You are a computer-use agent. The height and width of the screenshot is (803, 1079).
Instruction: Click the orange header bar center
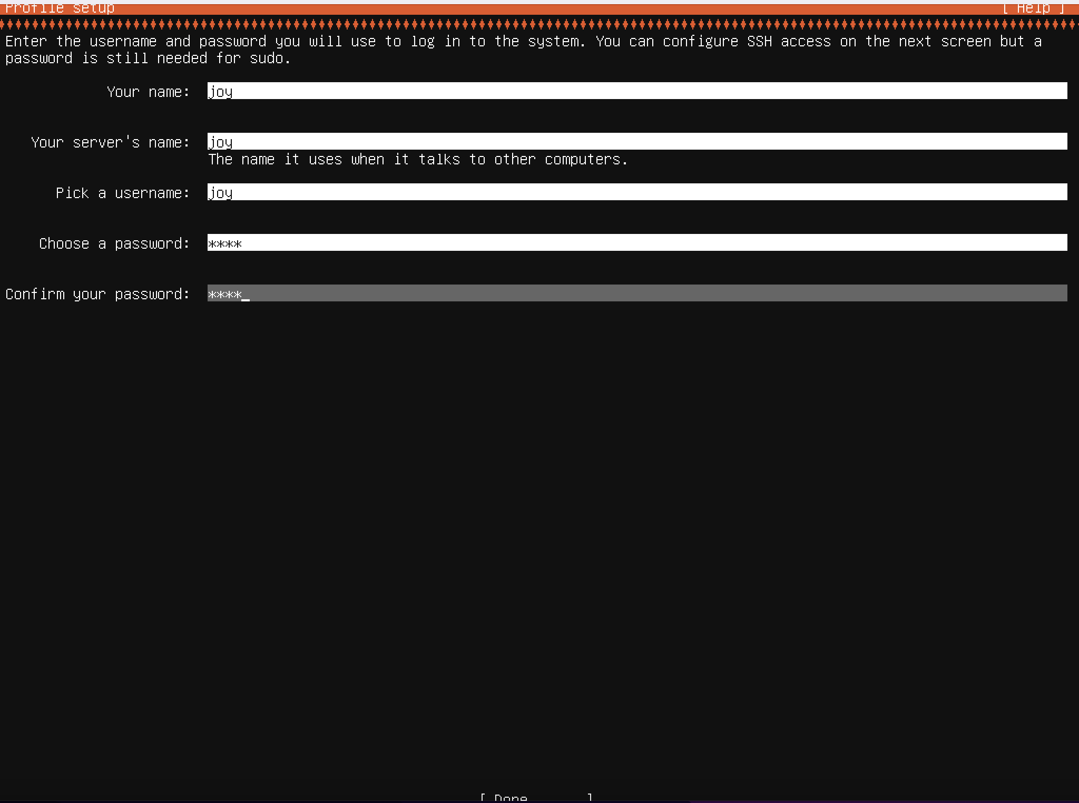click(539, 9)
